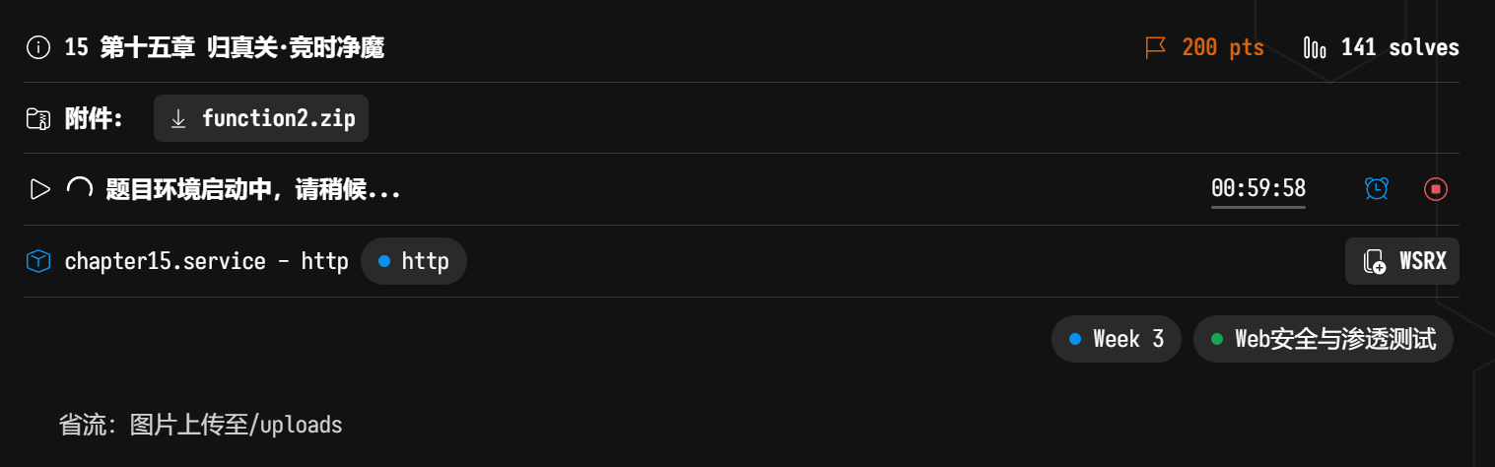Click the orange flag points icon
This screenshot has width=1495, height=467.
1156,47
